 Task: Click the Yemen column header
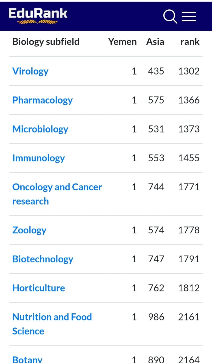tap(122, 42)
